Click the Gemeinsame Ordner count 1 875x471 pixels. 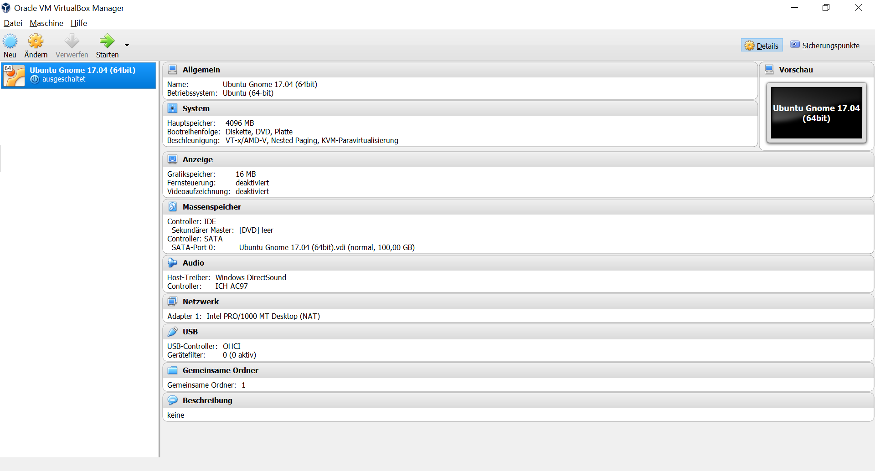[243, 385]
